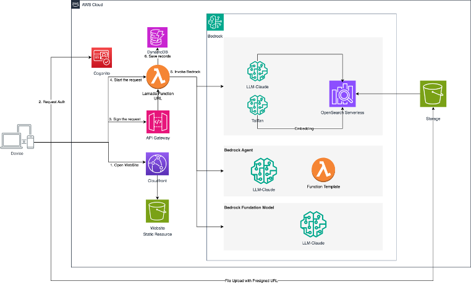This screenshot has width=471, height=284.
Task: Select the DynamoDB icon
Action: click(x=158, y=37)
